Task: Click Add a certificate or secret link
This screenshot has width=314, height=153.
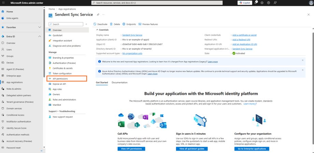Action: pos(244,35)
